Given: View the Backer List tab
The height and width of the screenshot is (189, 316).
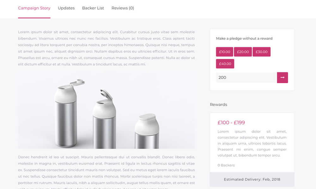Looking at the screenshot, I should coord(93,8).
